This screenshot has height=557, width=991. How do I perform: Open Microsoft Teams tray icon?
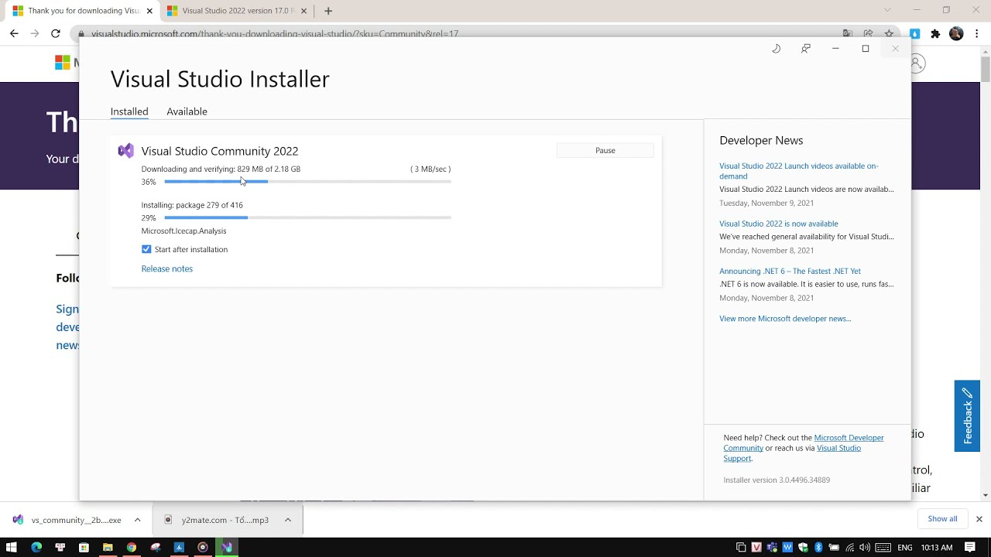click(x=772, y=548)
